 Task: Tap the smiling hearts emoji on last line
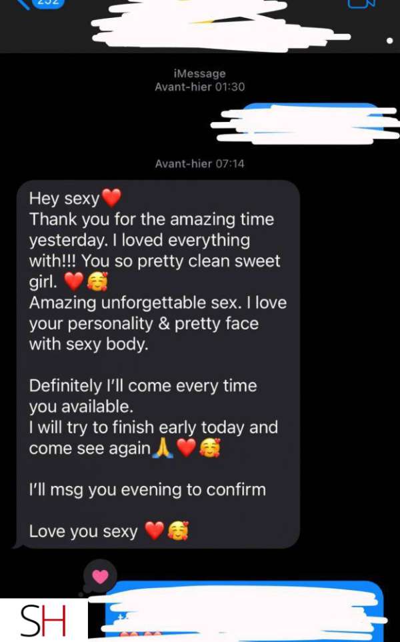[x=178, y=531]
